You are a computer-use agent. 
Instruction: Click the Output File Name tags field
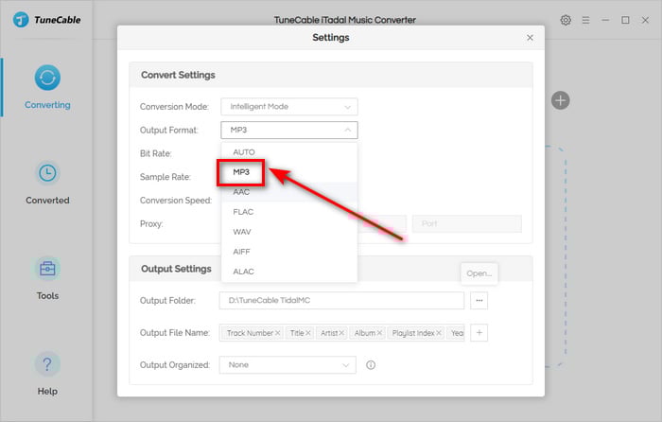[x=341, y=333]
